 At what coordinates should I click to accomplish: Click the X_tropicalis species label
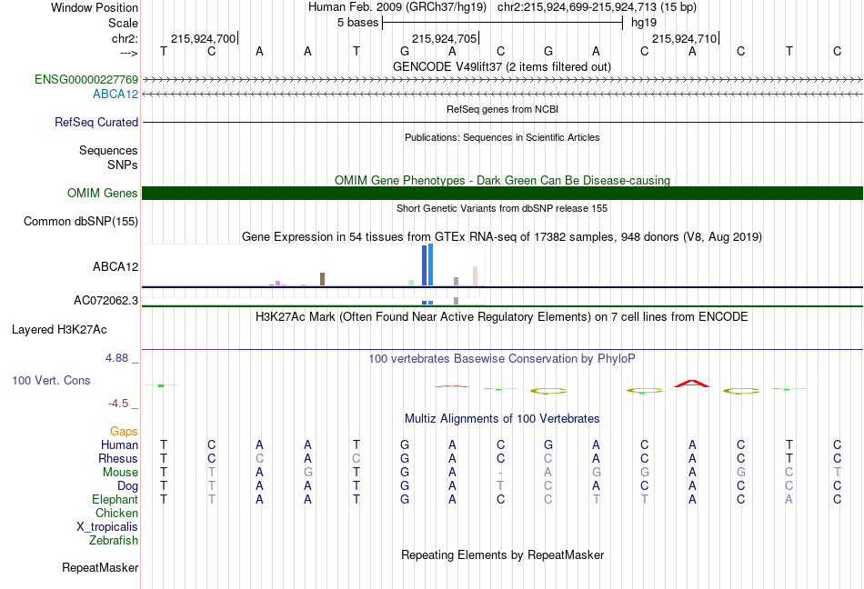(107, 527)
